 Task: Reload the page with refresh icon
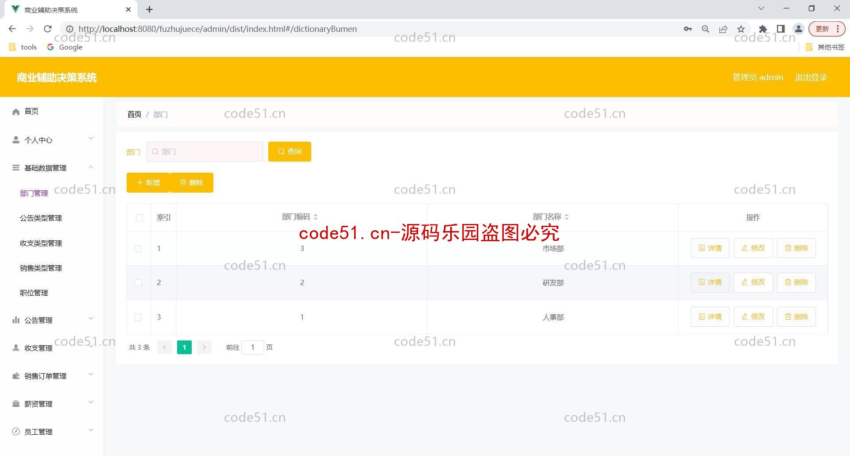[48, 29]
